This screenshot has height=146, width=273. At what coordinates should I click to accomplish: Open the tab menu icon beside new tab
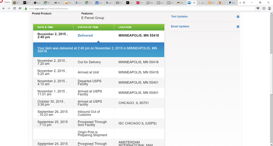[x=244, y=3]
